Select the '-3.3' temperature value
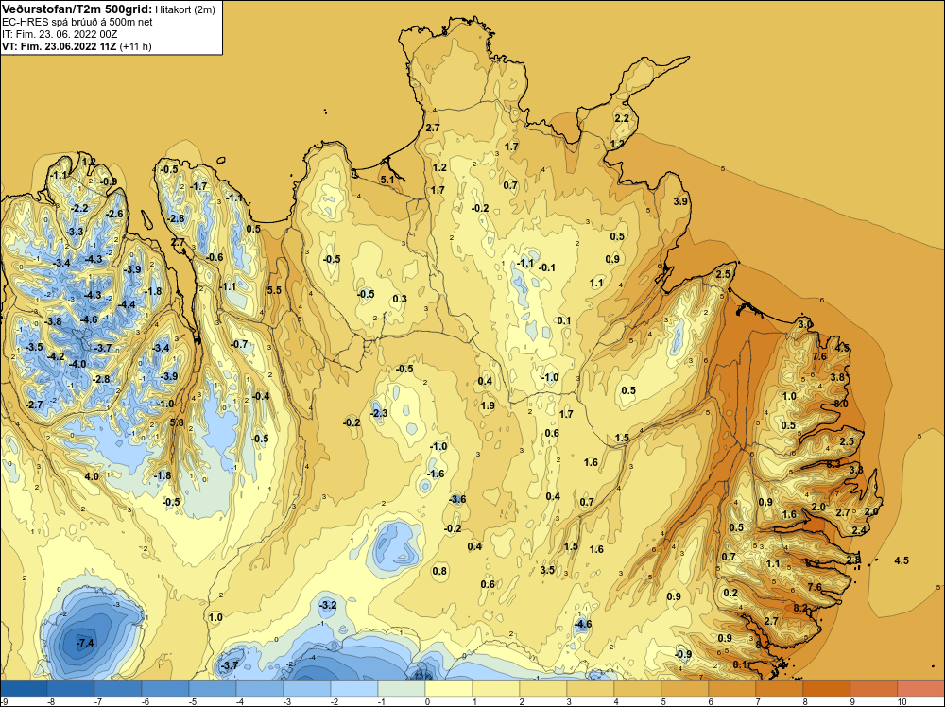The image size is (945, 707). click(75, 232)
